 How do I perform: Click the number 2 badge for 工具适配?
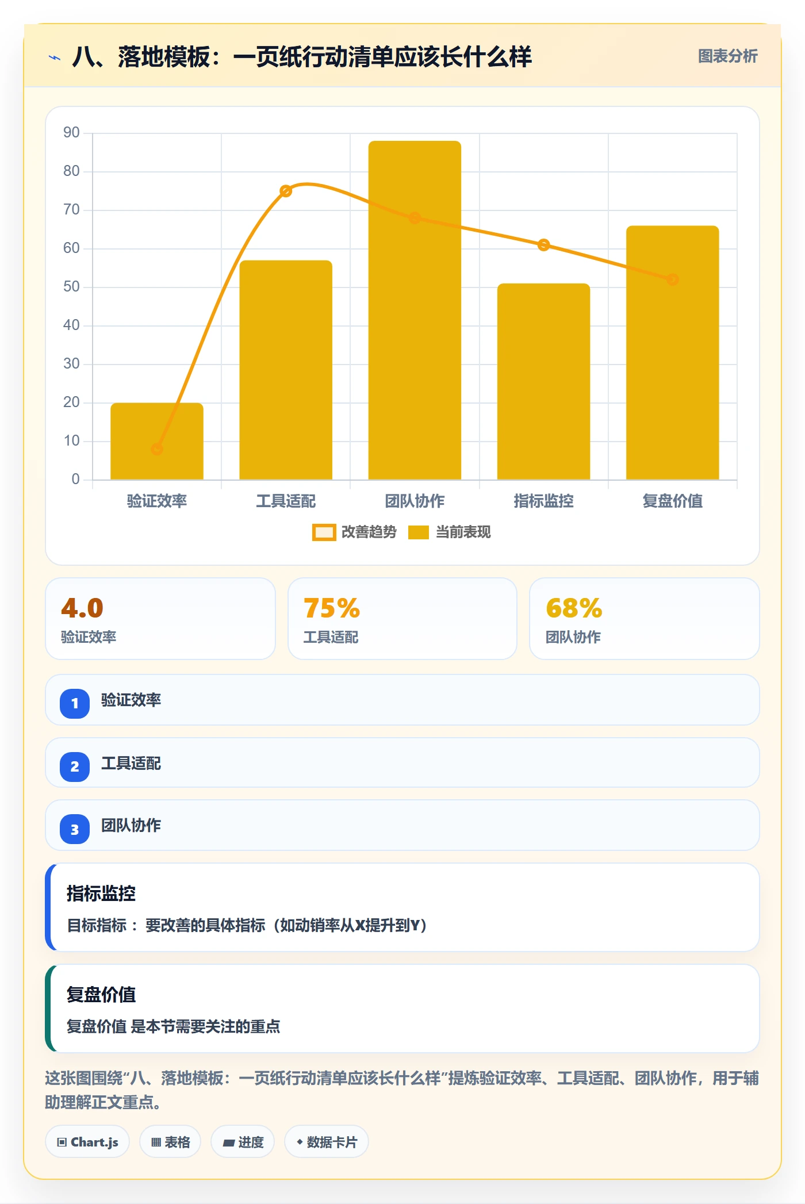pos(75,766)
